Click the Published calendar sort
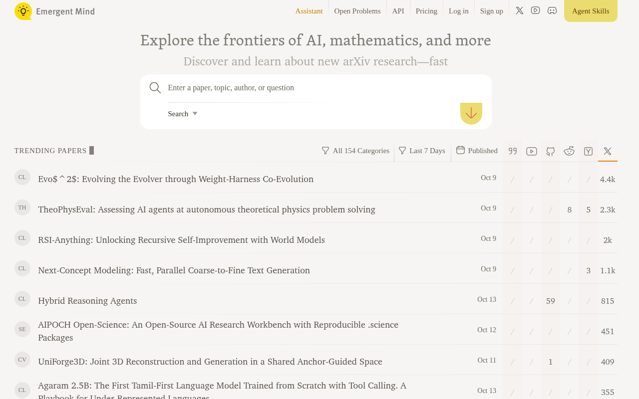This screenshot has width=639, height=399. [477, 151]
